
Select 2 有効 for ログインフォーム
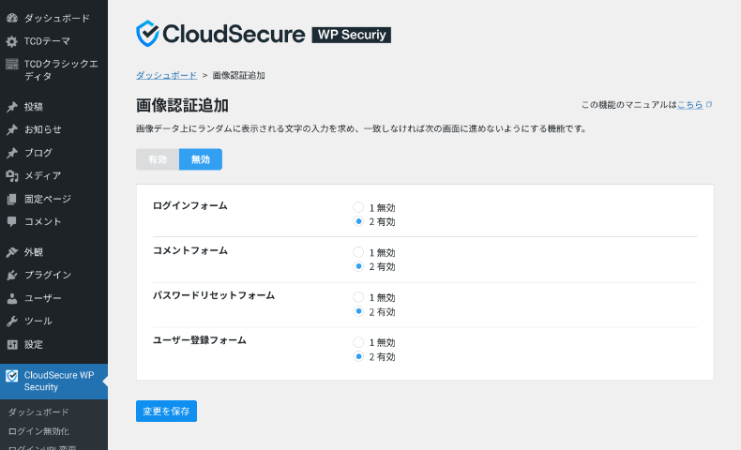click(x=358, y=221)
